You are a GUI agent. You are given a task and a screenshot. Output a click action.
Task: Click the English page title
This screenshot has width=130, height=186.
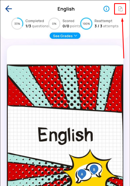(x=66, y=9)
